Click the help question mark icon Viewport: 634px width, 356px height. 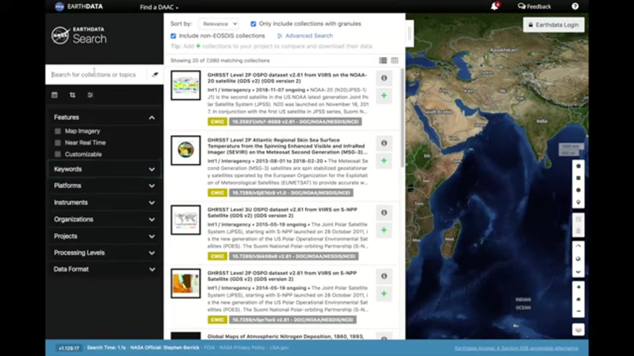tap(575, 6)
